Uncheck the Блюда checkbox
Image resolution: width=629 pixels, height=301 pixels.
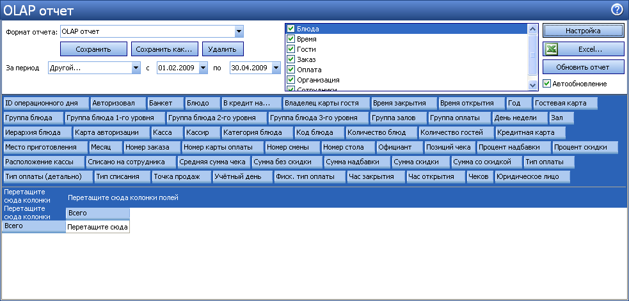click(291, 29)
